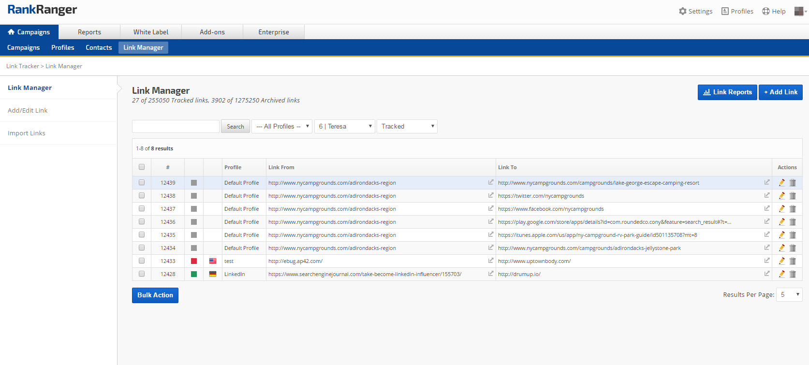Viewport: 809px width, 365px height.
Task: Tick the select-all checkbox in table header
Action: click(142, 167)
